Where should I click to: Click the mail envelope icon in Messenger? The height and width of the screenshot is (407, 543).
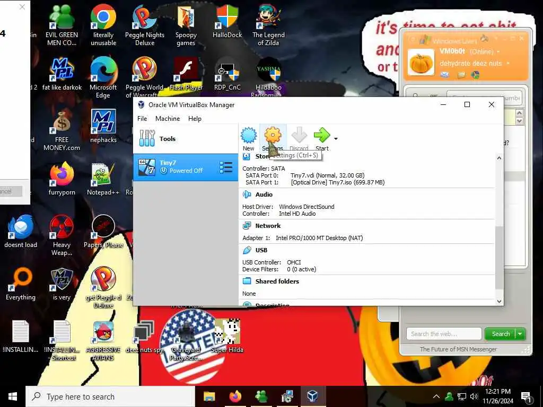(445, 75)
